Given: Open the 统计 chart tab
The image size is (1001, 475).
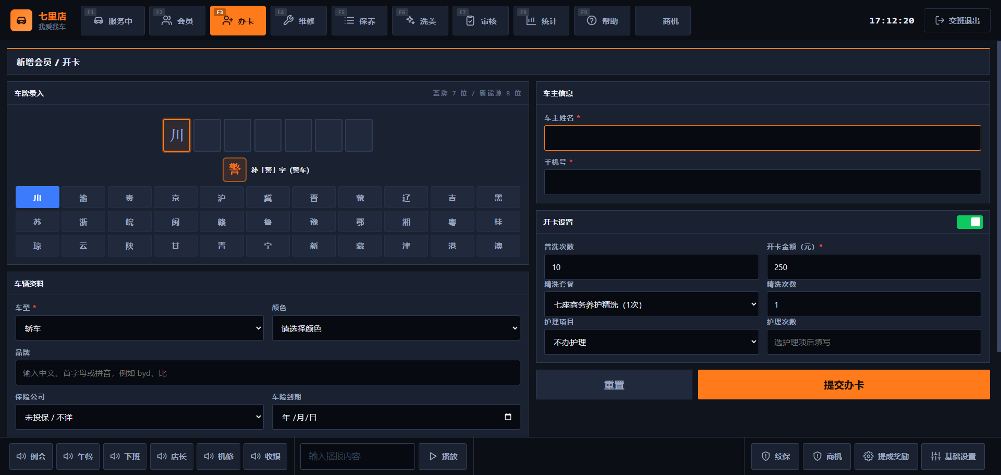Looking at the screenshot, I should tap(541, 21).
